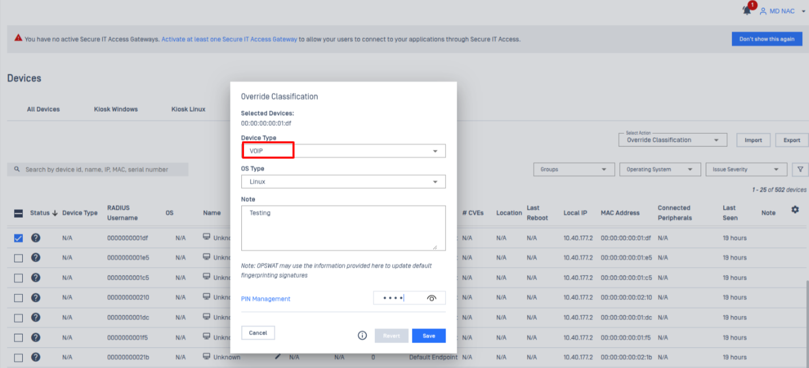Open column settings gear icon

point(795,210)
